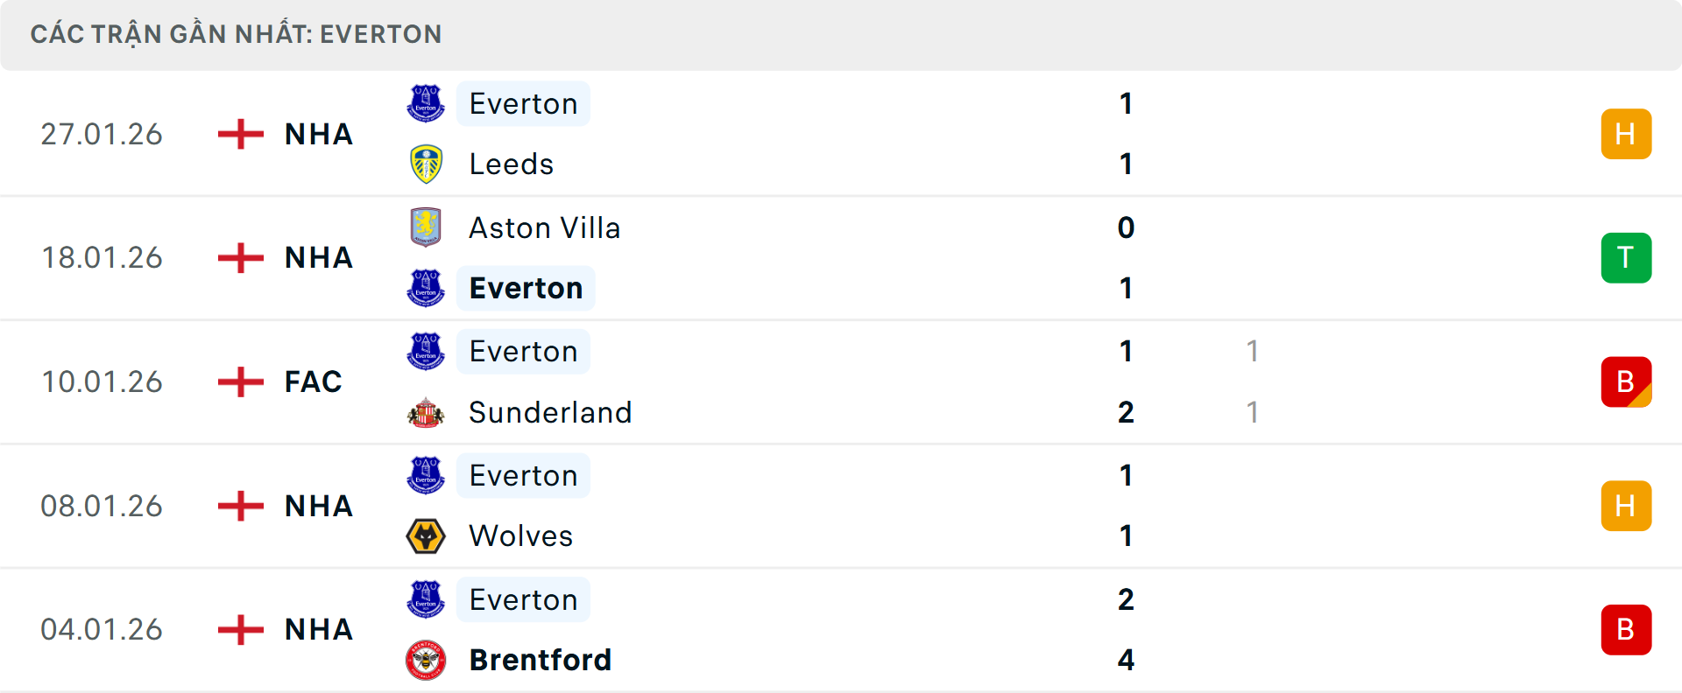Toggle the green T result badge for Aston Villa match

pos(1626,257)
